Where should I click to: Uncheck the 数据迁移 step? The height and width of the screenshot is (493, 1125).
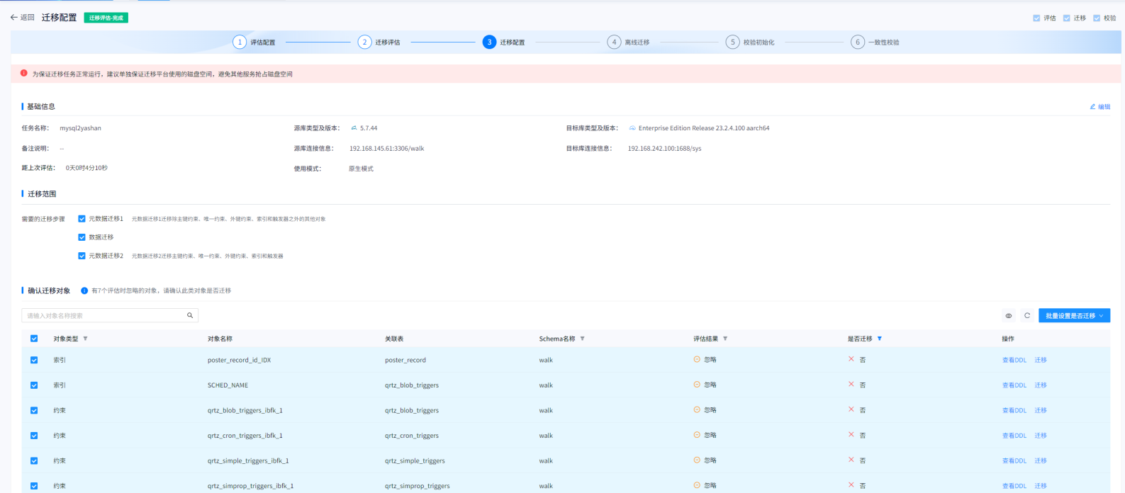(82, 237)
